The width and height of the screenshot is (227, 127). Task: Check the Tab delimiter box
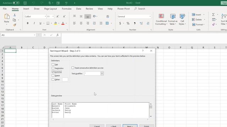pos(53,65)
